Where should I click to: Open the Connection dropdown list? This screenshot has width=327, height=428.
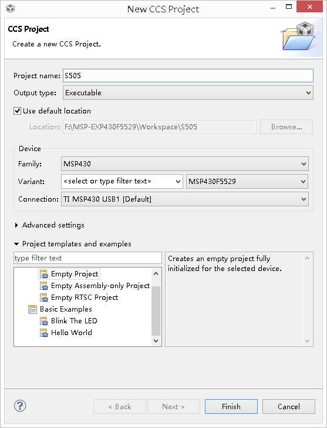pos(185,199)
